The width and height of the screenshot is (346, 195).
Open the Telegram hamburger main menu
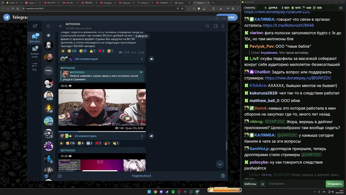pyautogui.click(x=35, y=26)
